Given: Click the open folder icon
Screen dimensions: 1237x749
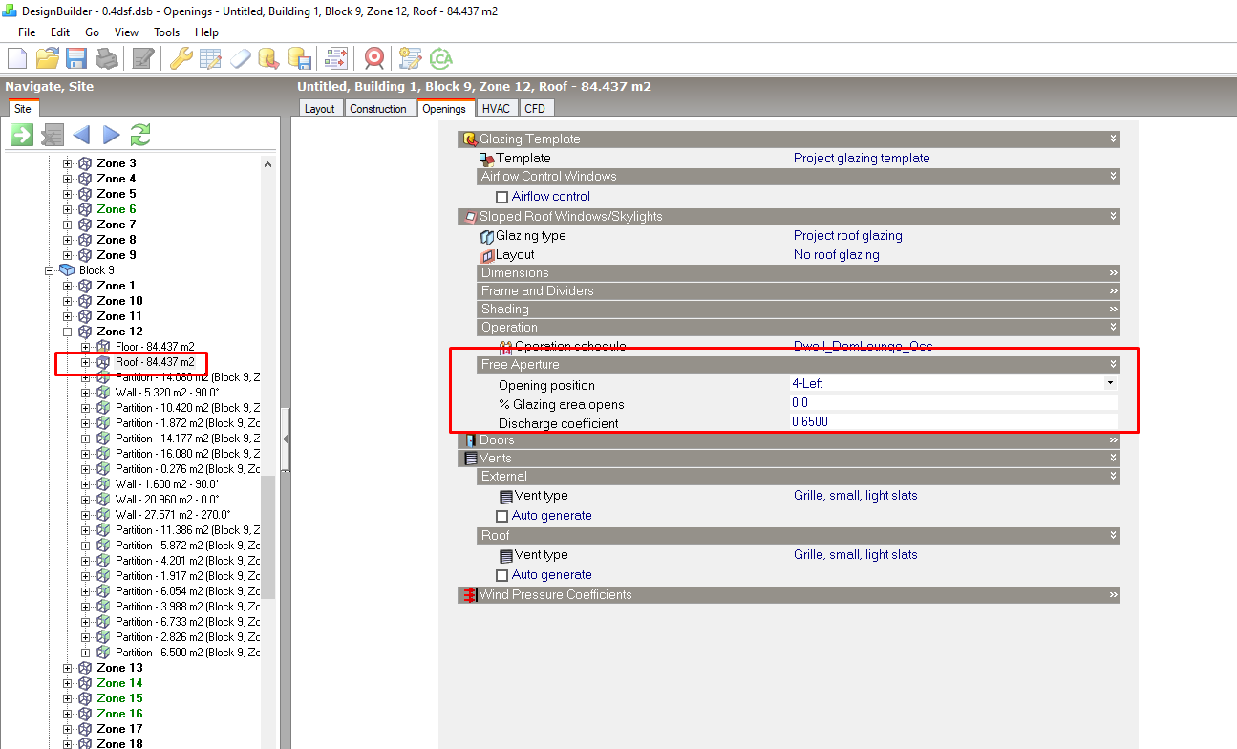Looking at the screenshot, I should pos(47,58).
